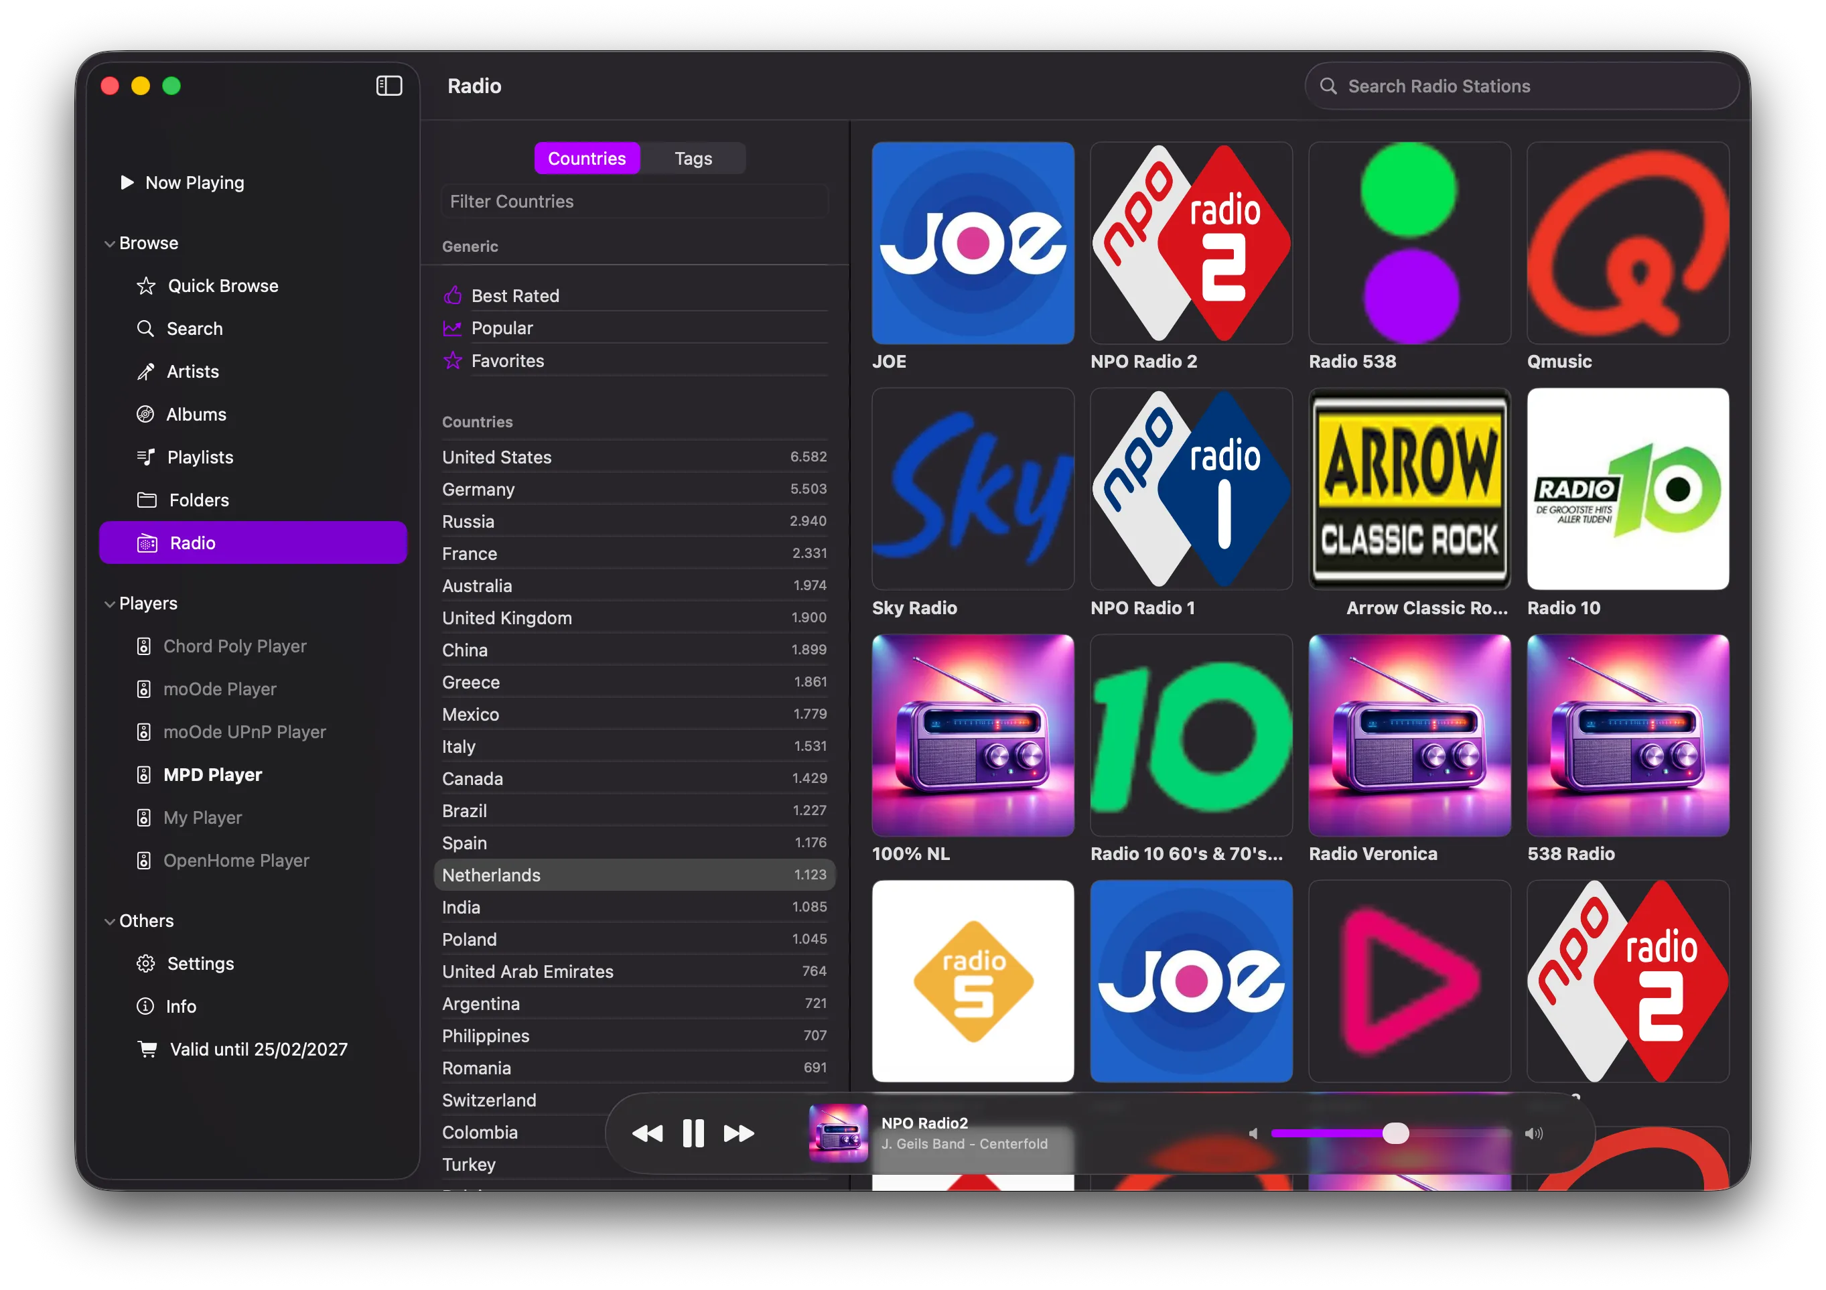Open Quick Browse star item
The width and height of the screenshot is (1826, 1290).
(222, 285)
